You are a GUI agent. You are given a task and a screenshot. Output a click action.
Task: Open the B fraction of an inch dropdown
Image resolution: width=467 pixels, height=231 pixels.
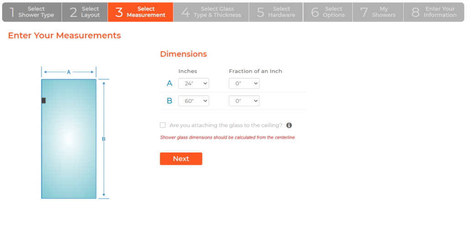244,101
